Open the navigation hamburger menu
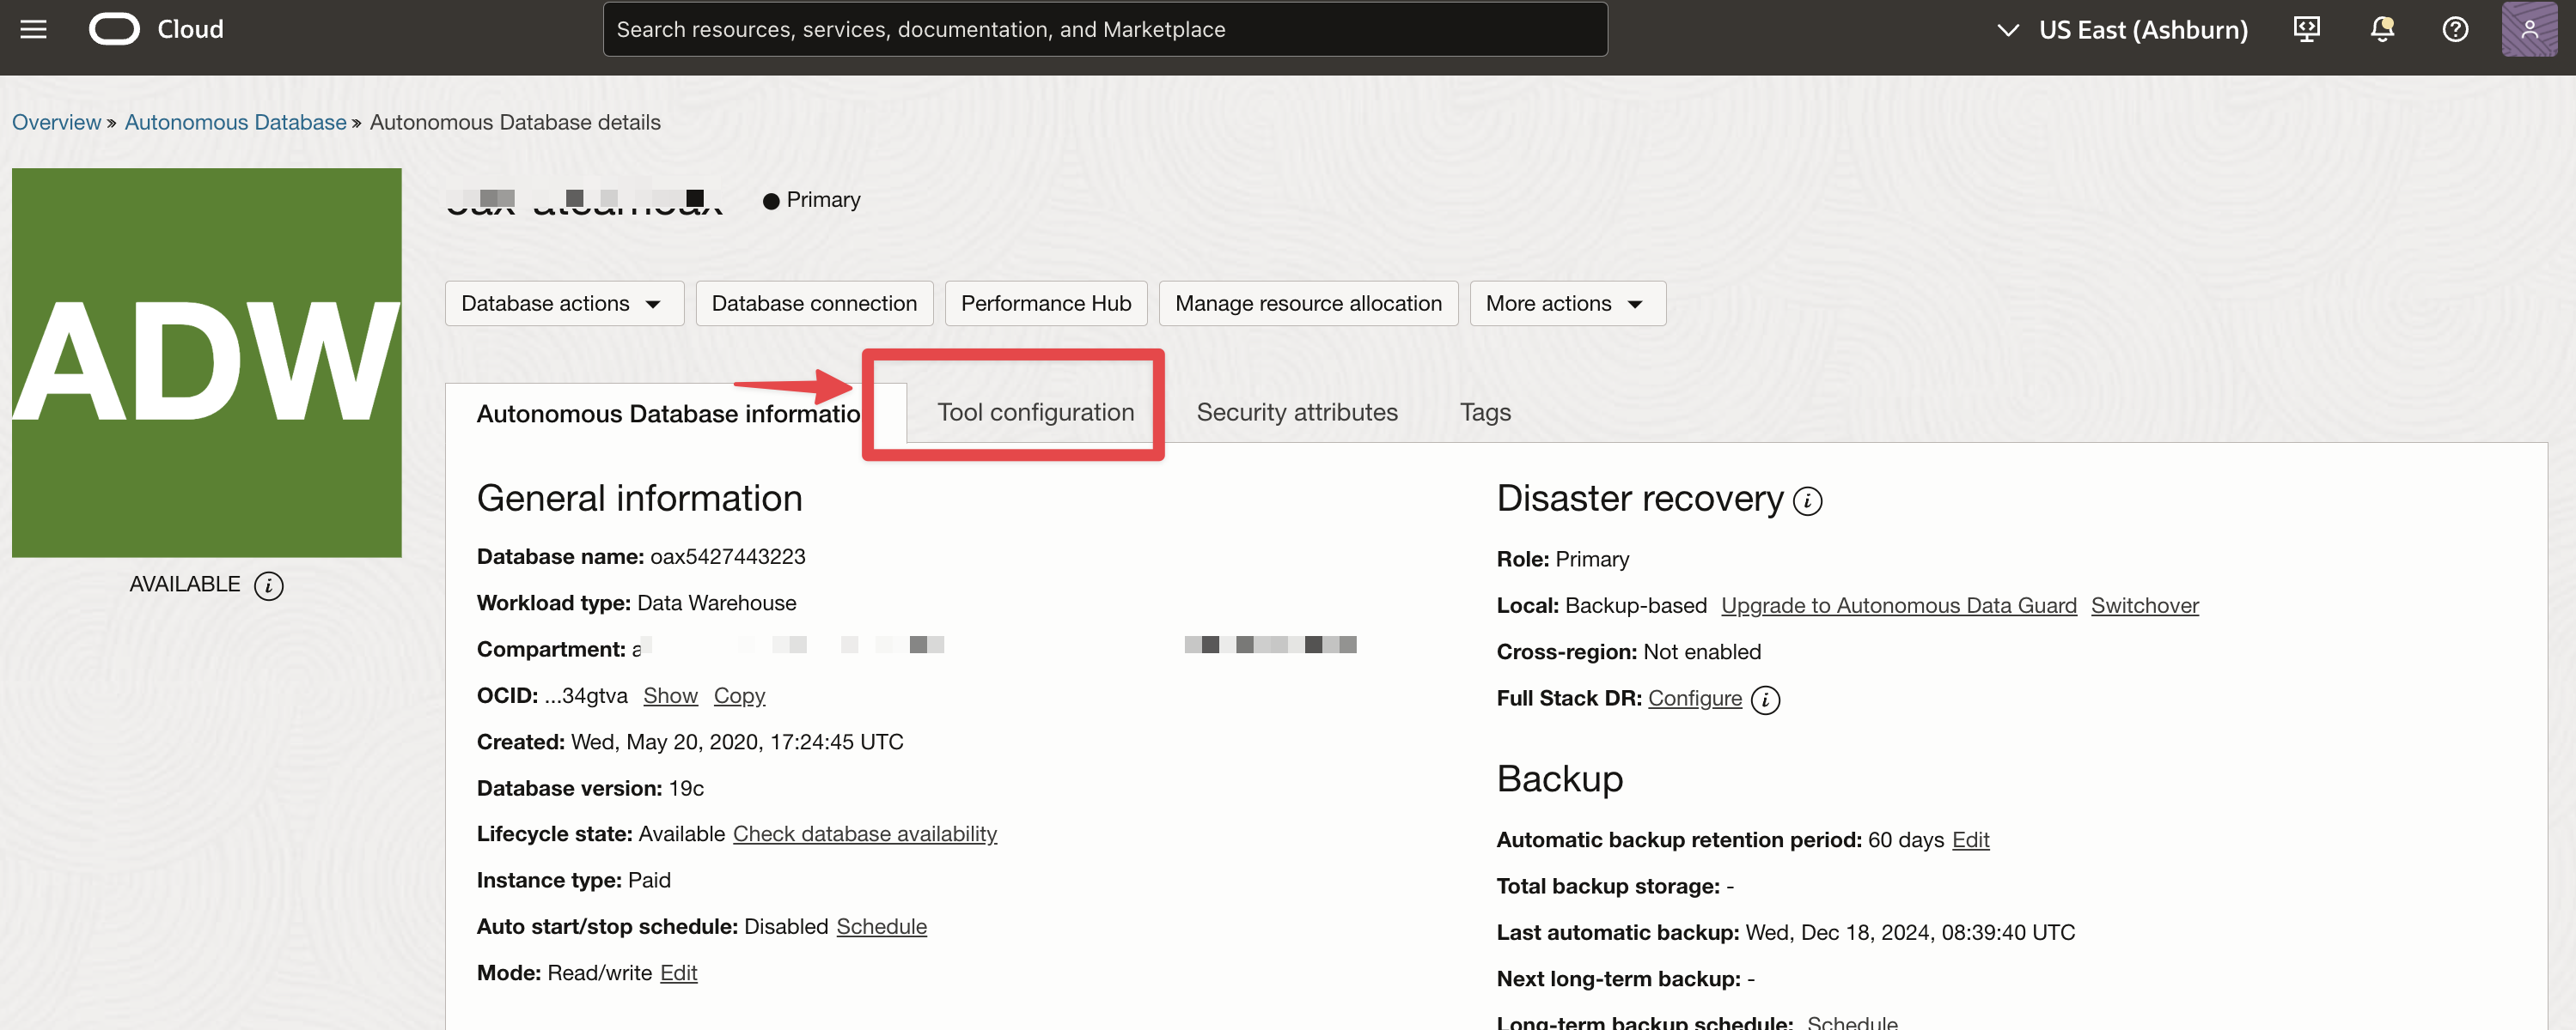Image resolution: width=2576 pixels, height=1030 pixels. point(33,29)
